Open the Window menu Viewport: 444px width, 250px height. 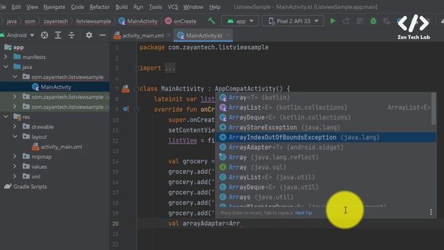click(x=193, y=7)
